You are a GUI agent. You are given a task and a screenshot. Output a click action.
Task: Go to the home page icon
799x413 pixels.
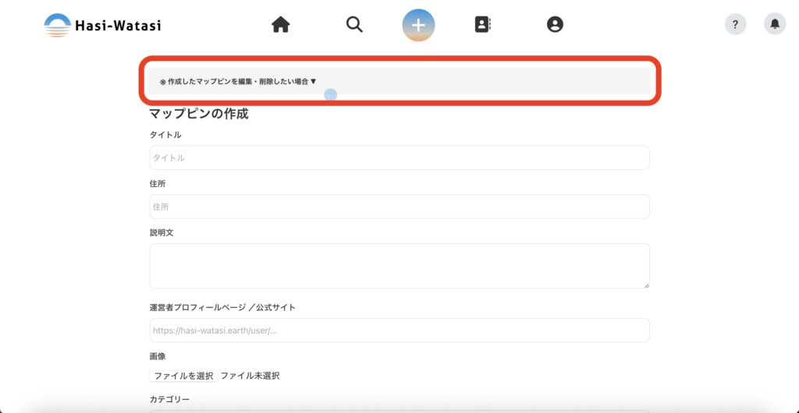tap(281, 25)
